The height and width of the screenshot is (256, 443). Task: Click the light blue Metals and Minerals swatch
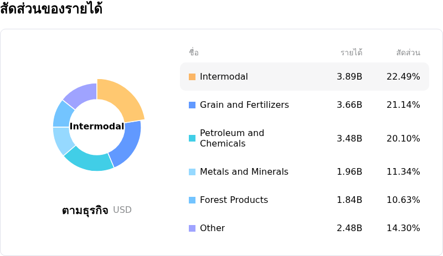point(192,172)
